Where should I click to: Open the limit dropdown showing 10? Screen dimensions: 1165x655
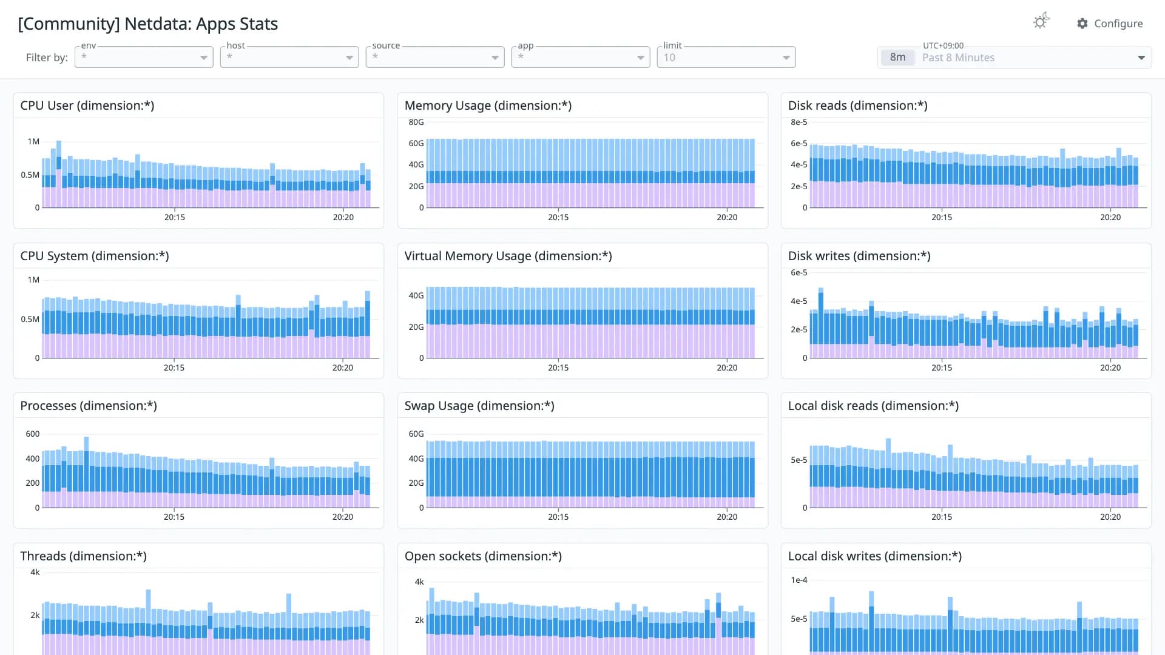(x=726, y=57)
